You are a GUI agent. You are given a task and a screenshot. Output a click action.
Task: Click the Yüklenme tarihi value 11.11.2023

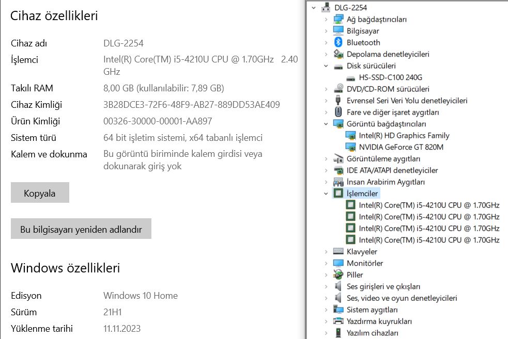(122, 328)
